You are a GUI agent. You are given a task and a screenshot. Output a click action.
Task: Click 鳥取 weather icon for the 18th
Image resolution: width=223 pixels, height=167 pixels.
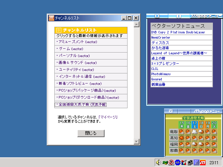[201, 132]
